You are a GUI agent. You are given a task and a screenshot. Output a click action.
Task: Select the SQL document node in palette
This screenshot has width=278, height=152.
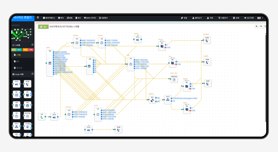27,126
